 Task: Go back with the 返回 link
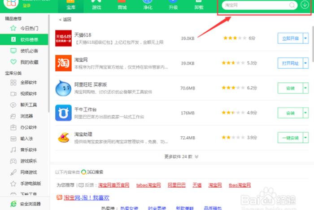pyautogui.click(x=65, y=19)
